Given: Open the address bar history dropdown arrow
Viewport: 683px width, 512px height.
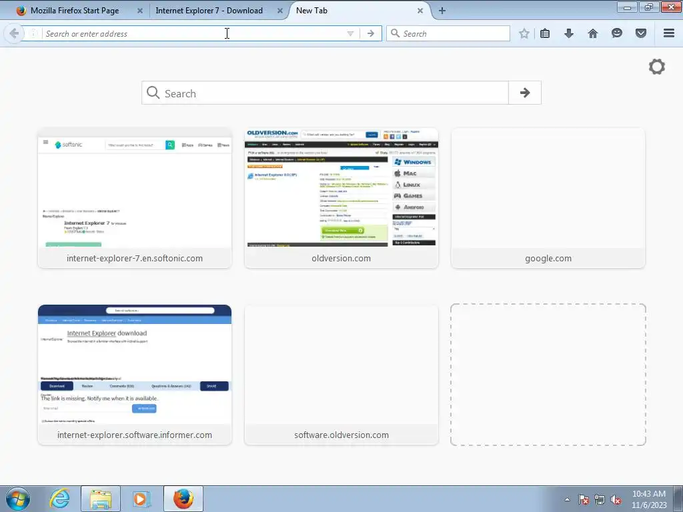Looking at the screenshot, I should [x=350, y=33].
